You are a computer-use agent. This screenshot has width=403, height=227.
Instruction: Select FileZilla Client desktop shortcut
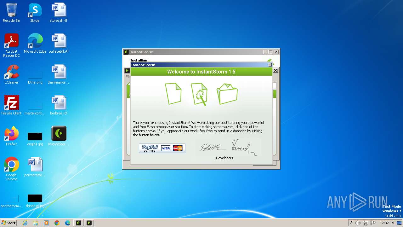(x=11, y=105)
